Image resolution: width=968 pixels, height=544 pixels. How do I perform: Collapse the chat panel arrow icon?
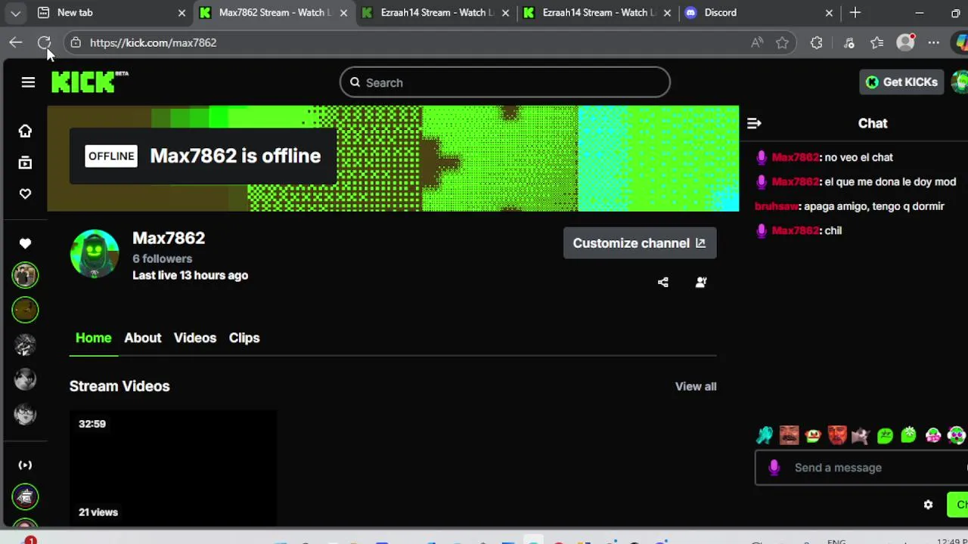[754, 123]
